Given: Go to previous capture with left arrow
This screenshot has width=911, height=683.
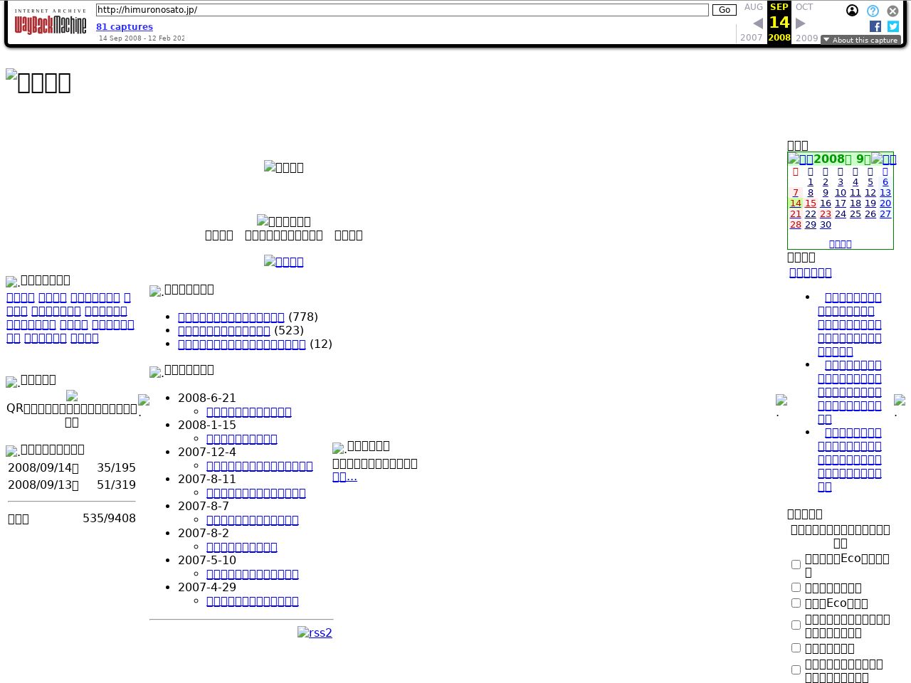Looking at the screenshot, I should 758,23.
